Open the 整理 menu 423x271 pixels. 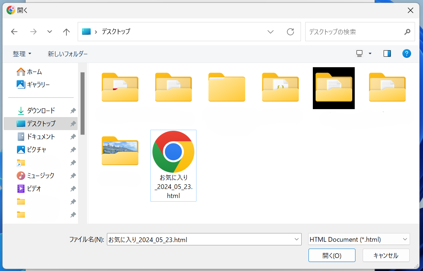(x=22, y=54)
